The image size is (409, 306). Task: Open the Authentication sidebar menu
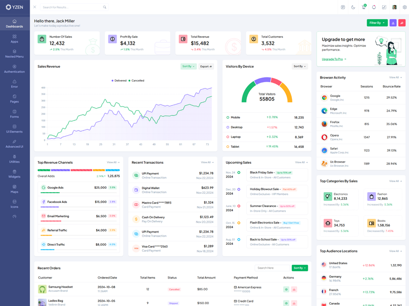[14, 69]
